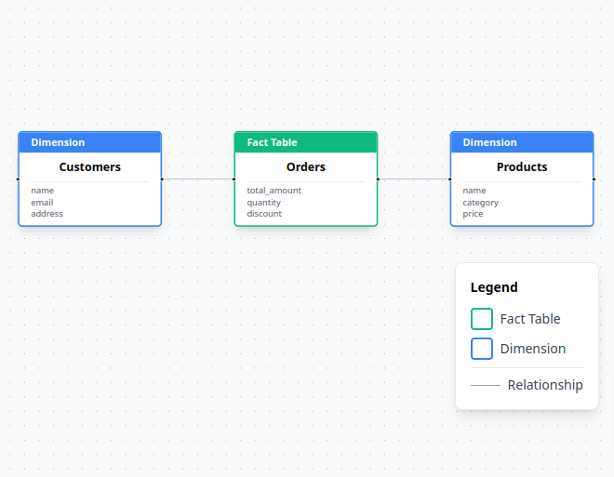Click the Dimension header on Customers node

(x=90, y=142)
